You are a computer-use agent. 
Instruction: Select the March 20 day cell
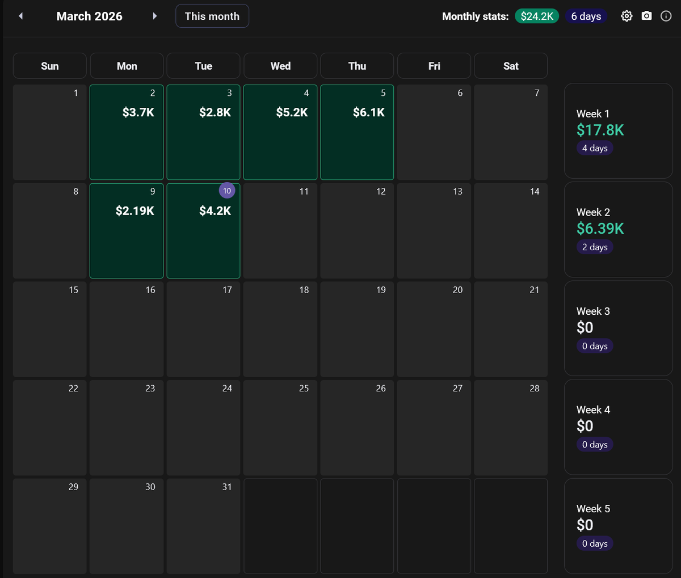point(434,329)
